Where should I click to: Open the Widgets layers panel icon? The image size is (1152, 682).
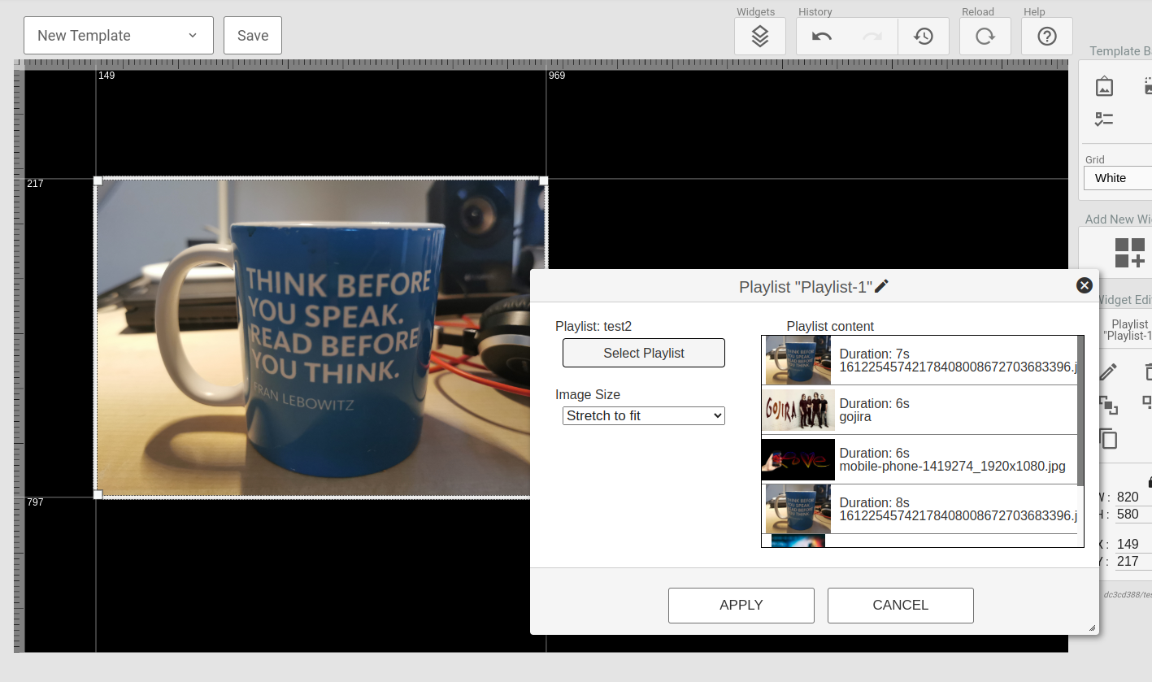pyautogui.click(x=759, y=36)
